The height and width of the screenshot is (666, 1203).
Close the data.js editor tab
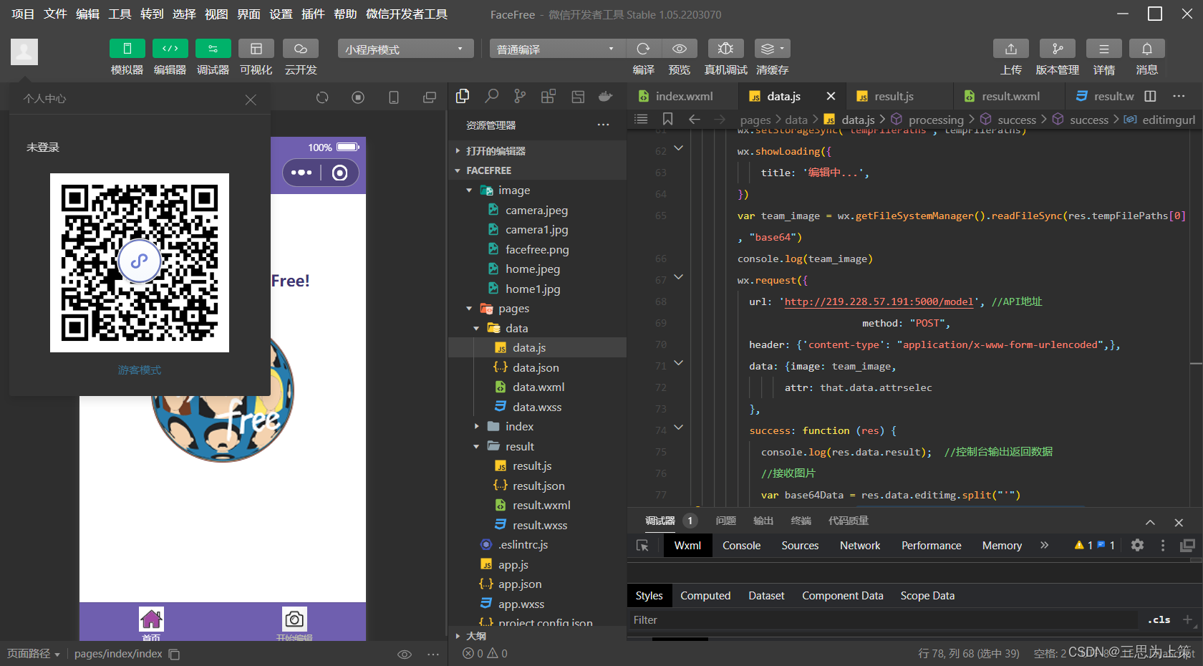831,96
